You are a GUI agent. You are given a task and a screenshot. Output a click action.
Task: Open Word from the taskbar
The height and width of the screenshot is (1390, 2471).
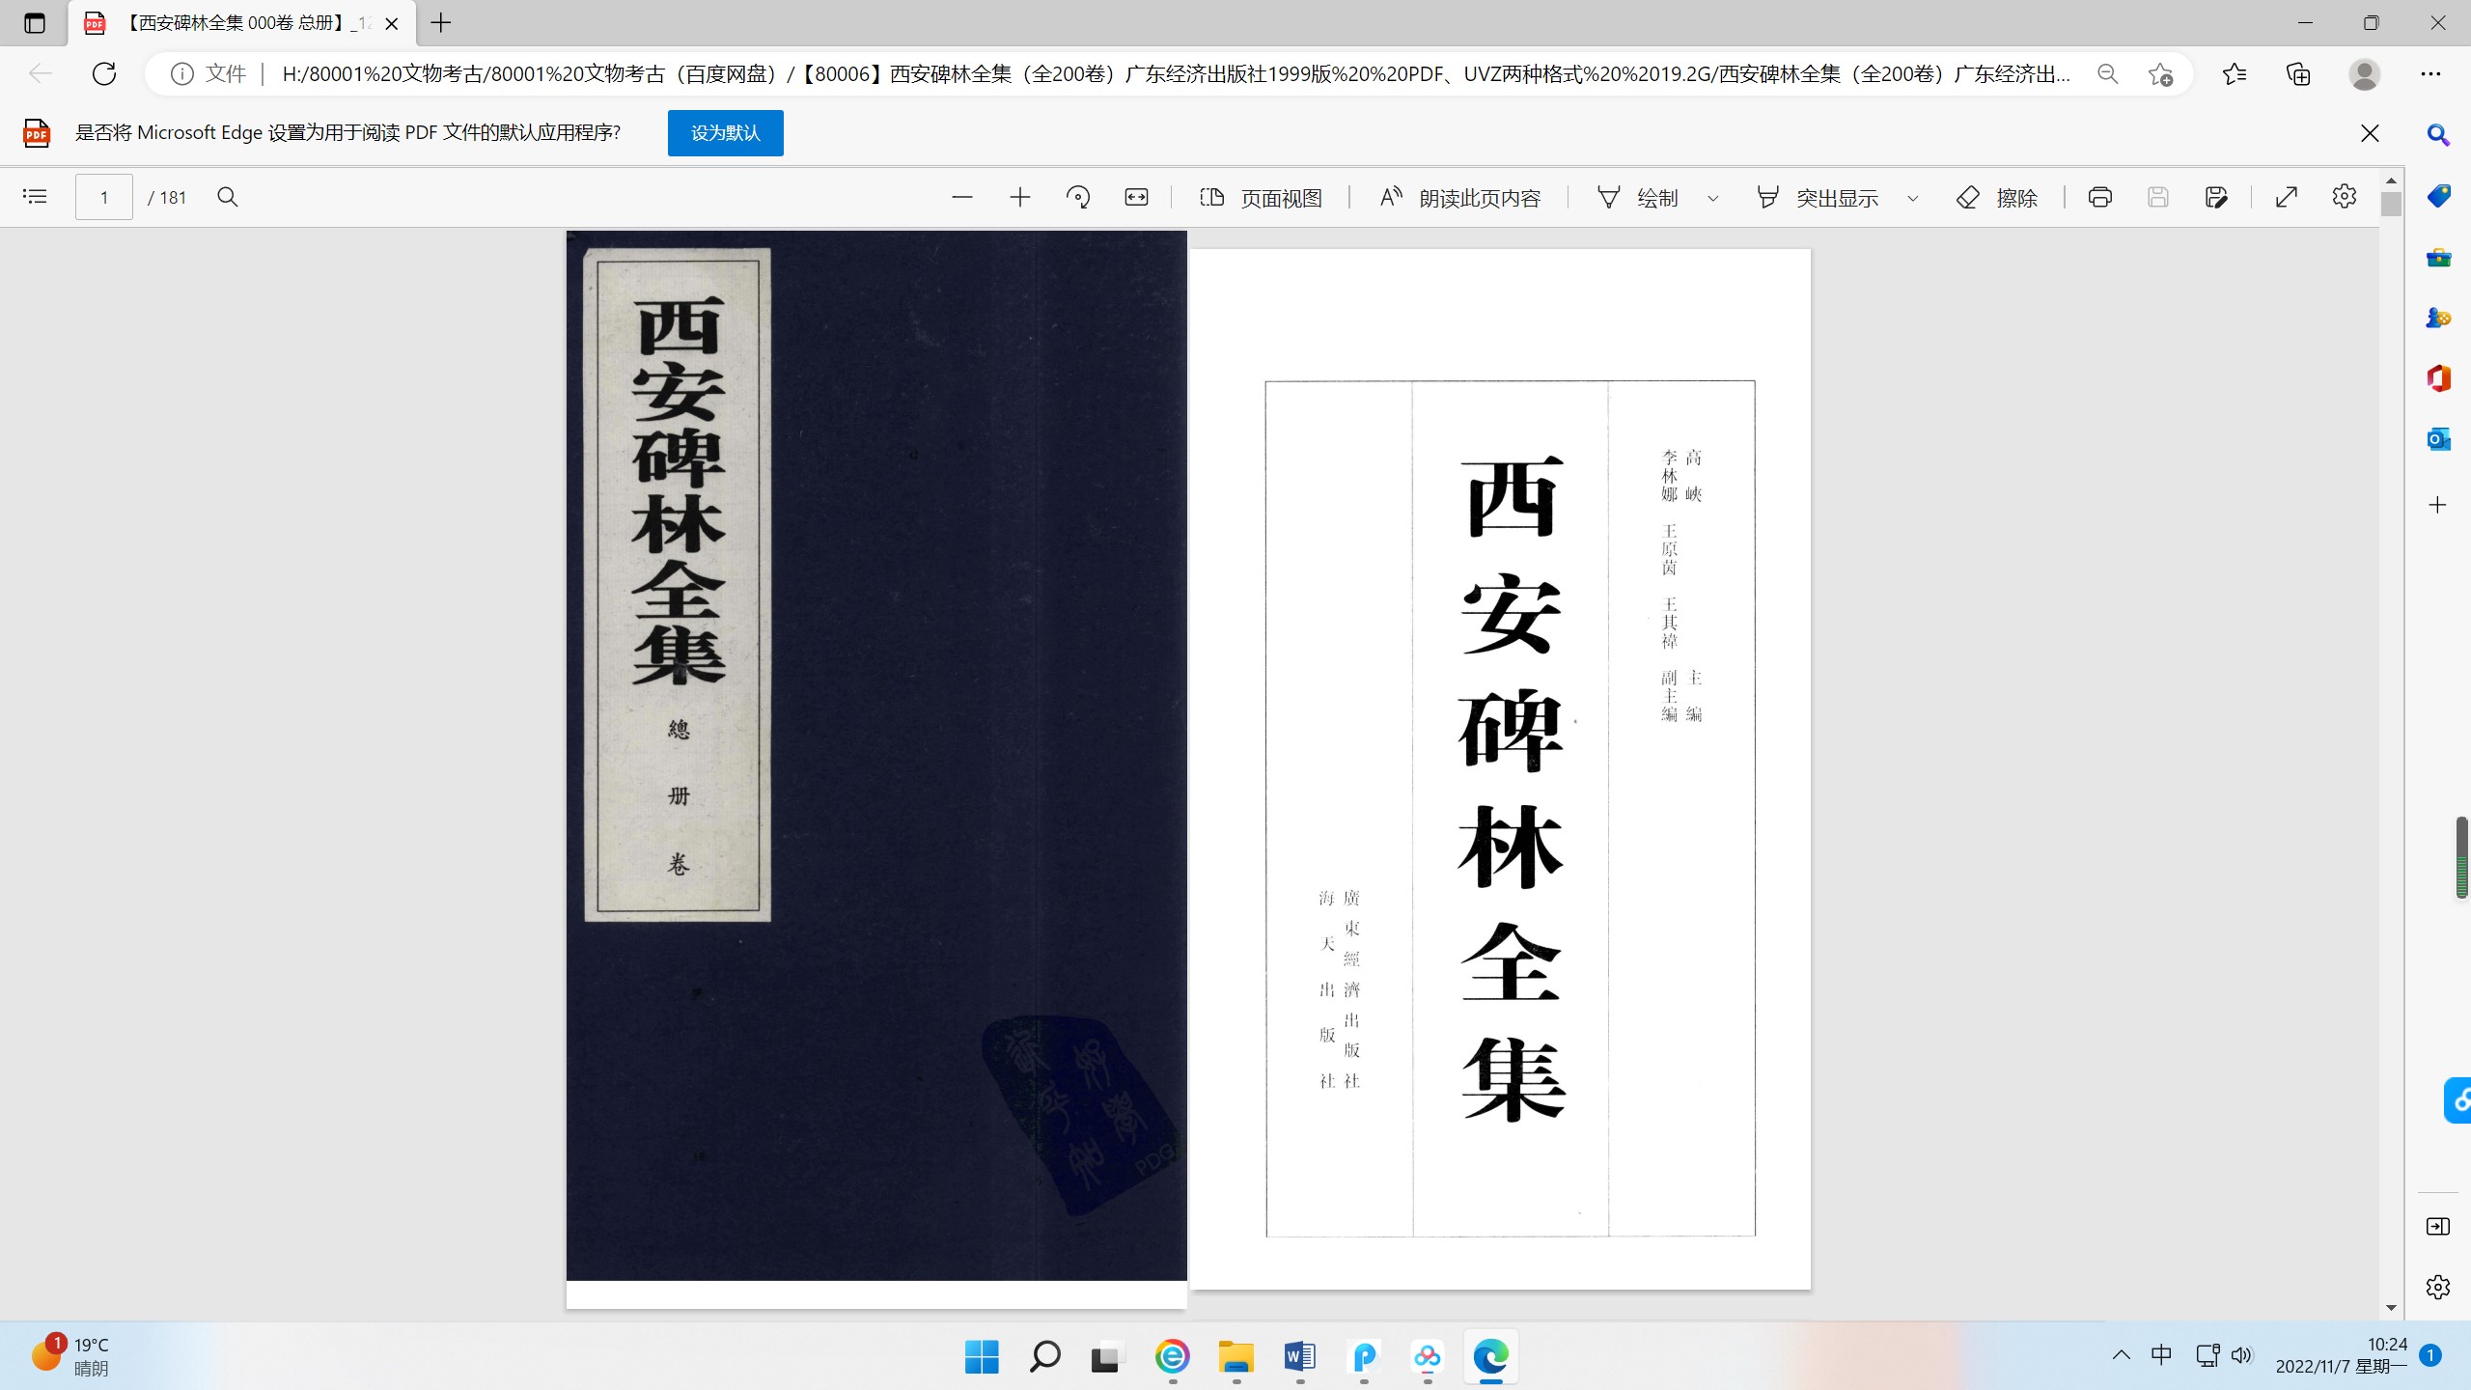click(1299, 1356)
